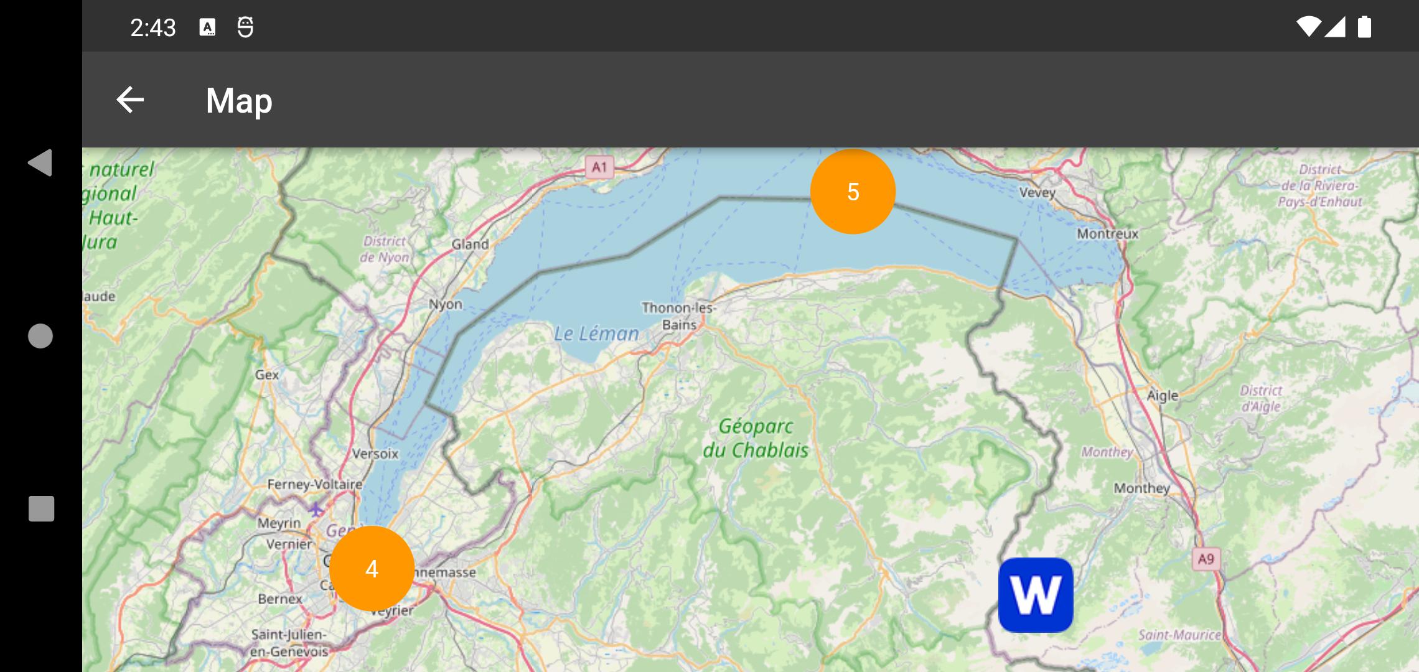This screenshot has width=1419, height=672.
Task: Tap the Géoparc du Chablais label
Action: 756,438
